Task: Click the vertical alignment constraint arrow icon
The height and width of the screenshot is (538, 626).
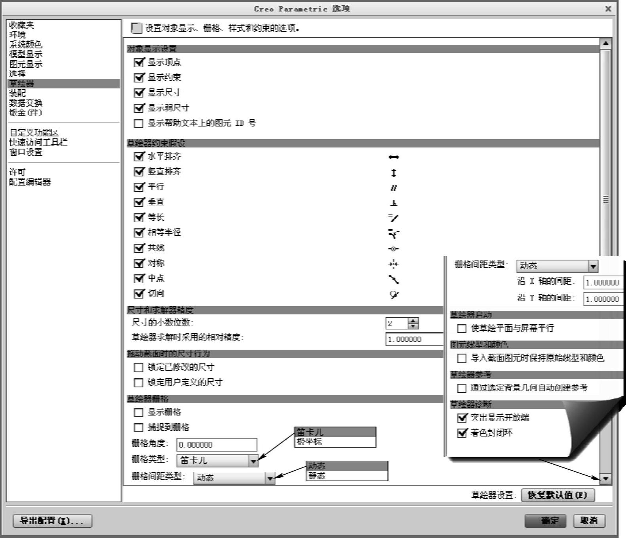Action: pyautogui.click(x=394, y=173)
